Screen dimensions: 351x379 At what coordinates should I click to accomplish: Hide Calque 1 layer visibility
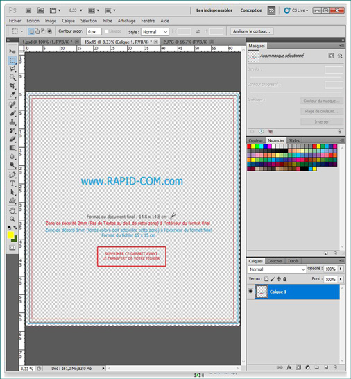pyautogui.click(x=250, y=292)
